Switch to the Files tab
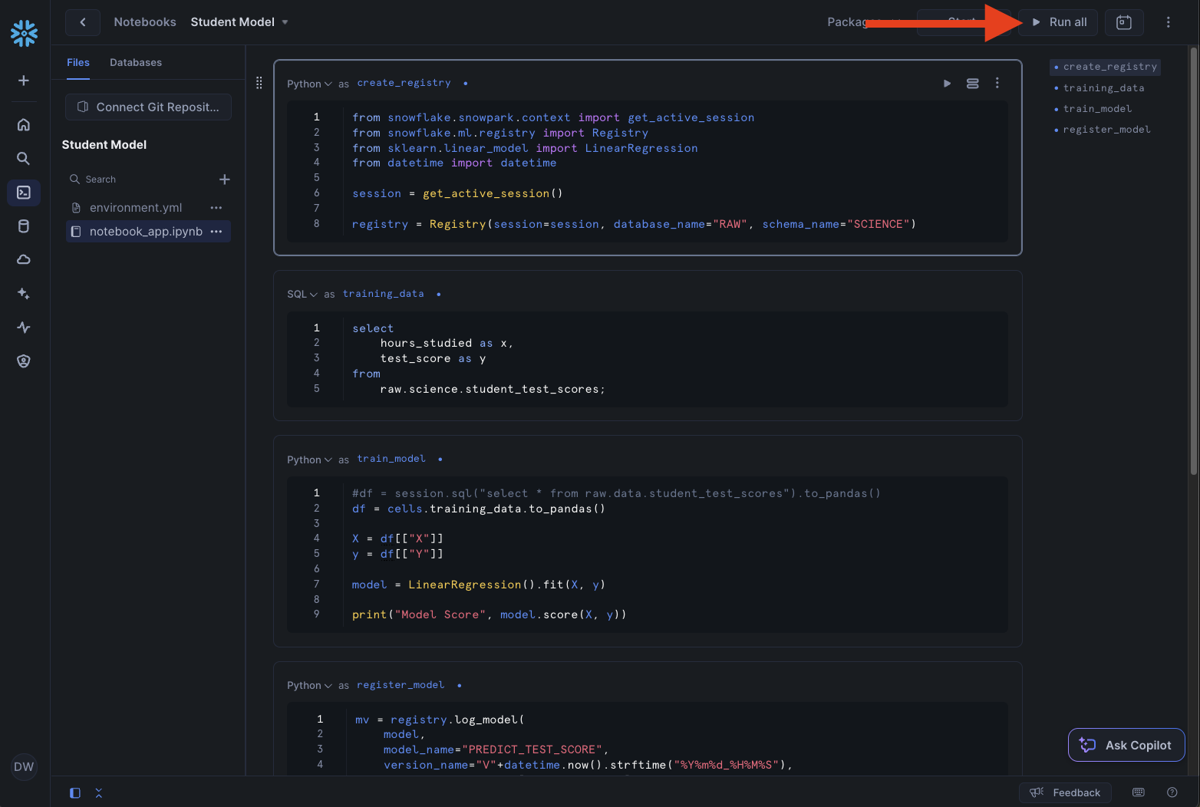Screen dimensions: 1200x807 pos(78,63)
